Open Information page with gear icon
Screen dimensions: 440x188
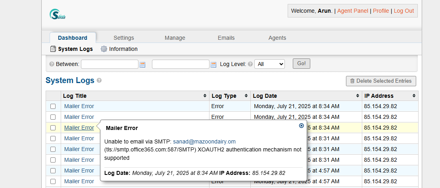coord(119,49)
